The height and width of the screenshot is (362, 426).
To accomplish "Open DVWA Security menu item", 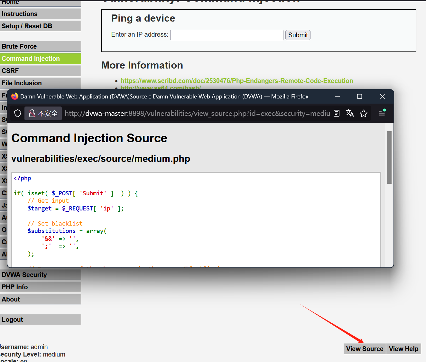I will point(40,275).
